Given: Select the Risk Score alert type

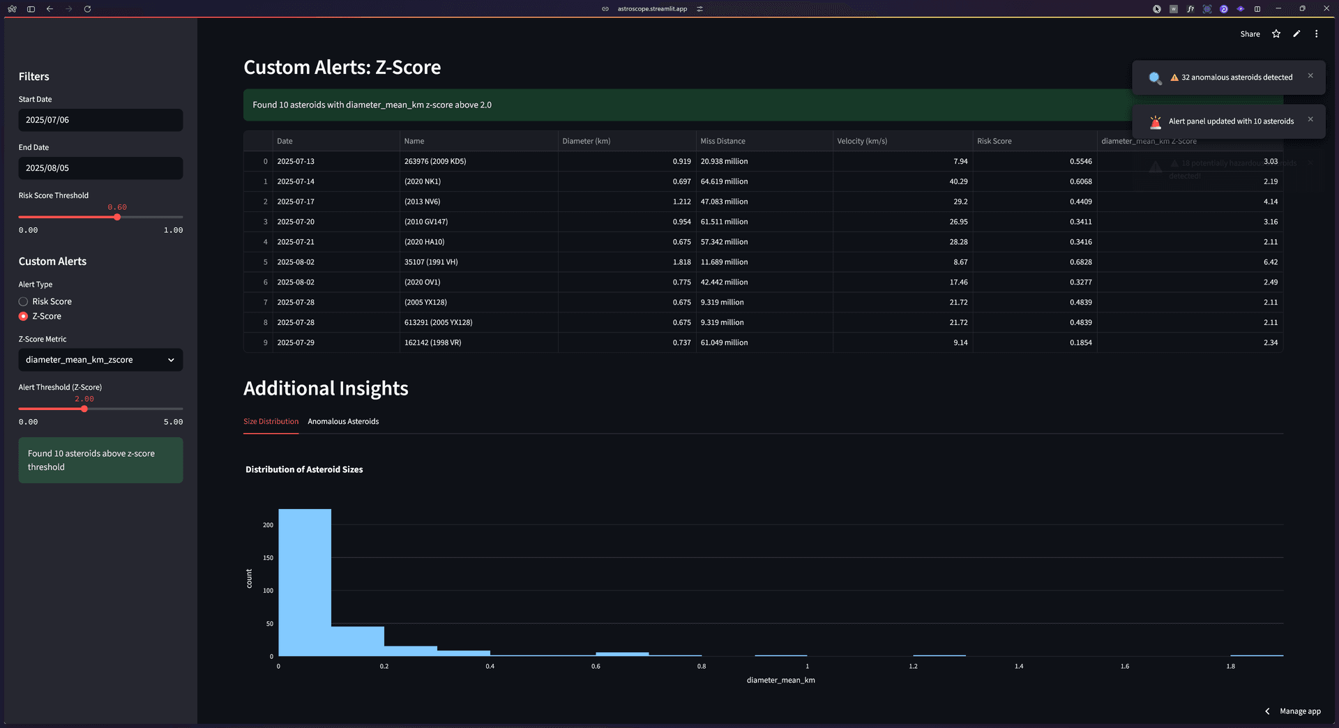Looking at the screenshot, I should [x=24, y=302].
